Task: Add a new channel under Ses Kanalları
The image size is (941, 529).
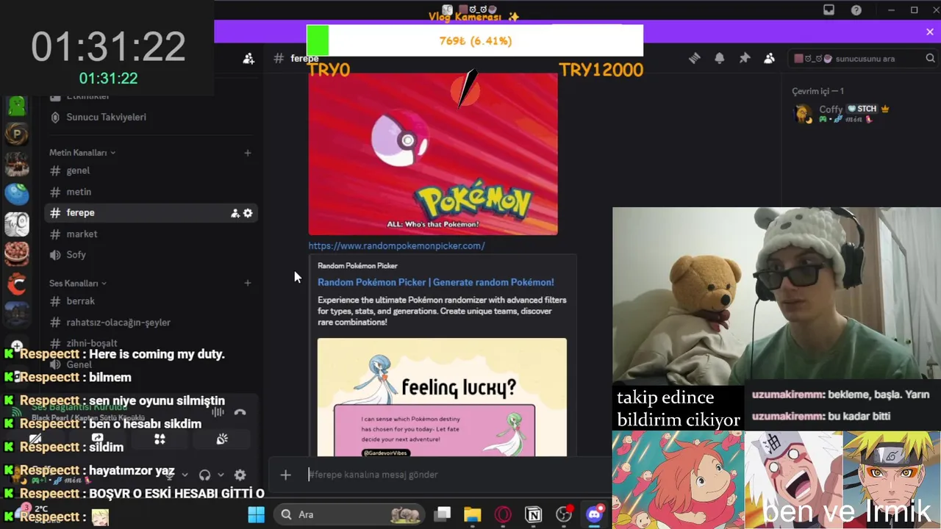Action: [x=248, y=283]
